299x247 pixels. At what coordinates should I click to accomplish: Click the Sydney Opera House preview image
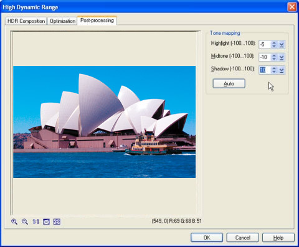(x=104, y=122)
